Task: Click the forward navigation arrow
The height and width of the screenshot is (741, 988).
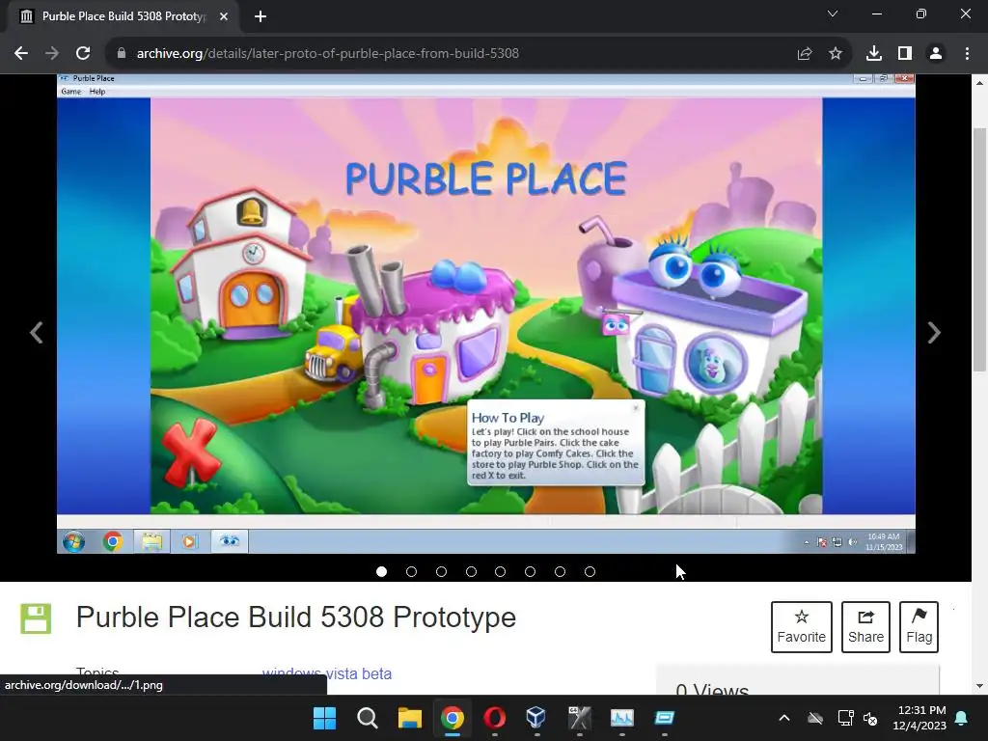Action: pyautogui.click(x=52, y=54)
